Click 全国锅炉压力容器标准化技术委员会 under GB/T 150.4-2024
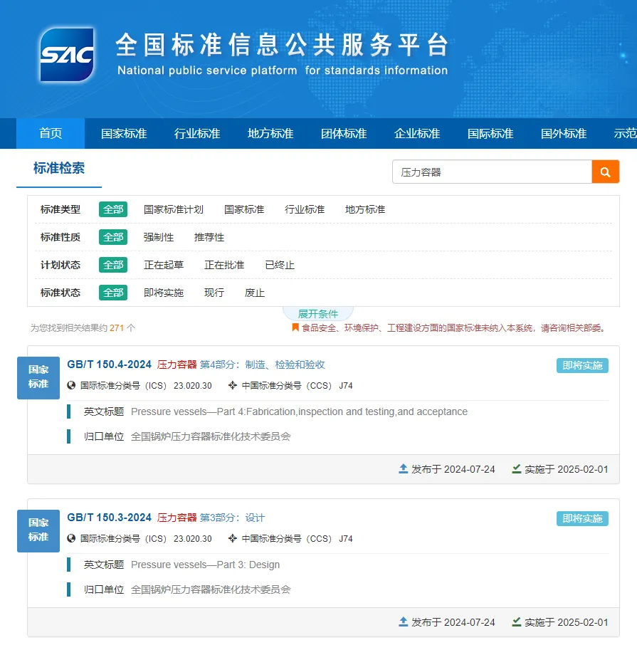Screen dimensions: 637x645 tap(211, 436)
